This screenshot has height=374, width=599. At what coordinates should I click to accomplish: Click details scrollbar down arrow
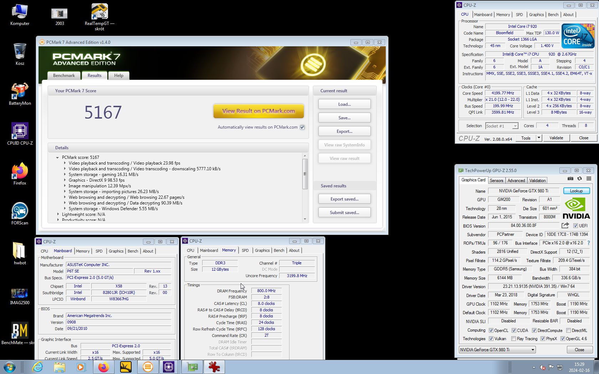click(x=305, y=219)
